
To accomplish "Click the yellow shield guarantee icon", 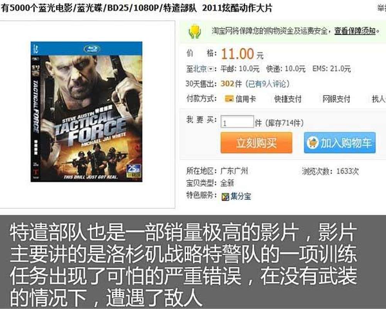I will tap(195, 31).
